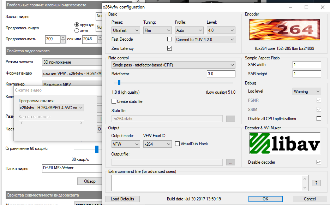Open the Контейнер Матрёшка MKV dropdown

[x=72, y=84]
